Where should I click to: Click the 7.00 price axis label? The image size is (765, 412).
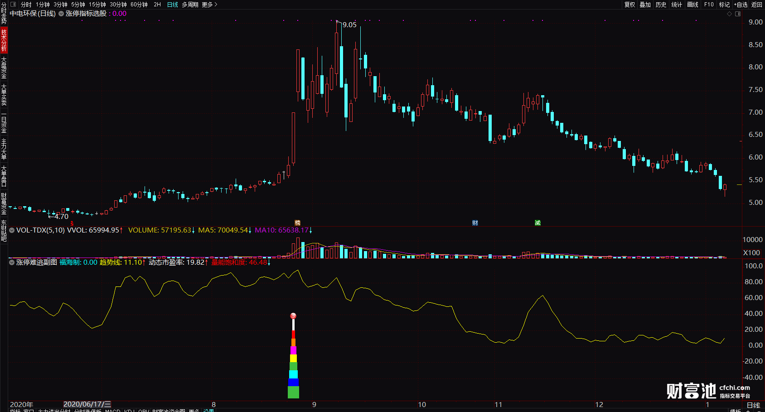point(755,112)
